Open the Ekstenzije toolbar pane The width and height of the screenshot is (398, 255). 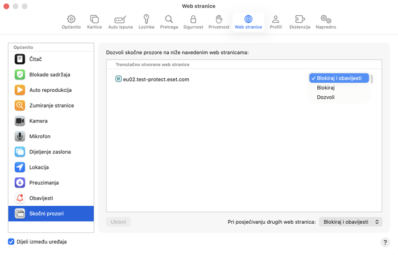[300, 22]
